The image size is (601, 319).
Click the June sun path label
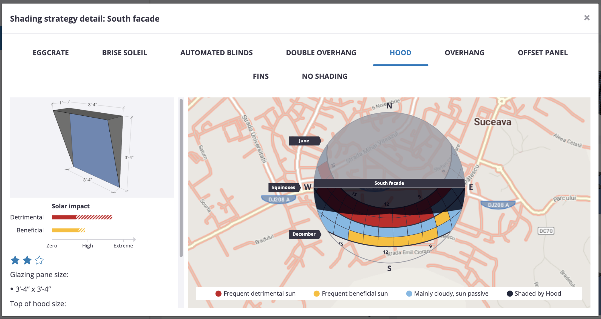click(x=305, y=141)
